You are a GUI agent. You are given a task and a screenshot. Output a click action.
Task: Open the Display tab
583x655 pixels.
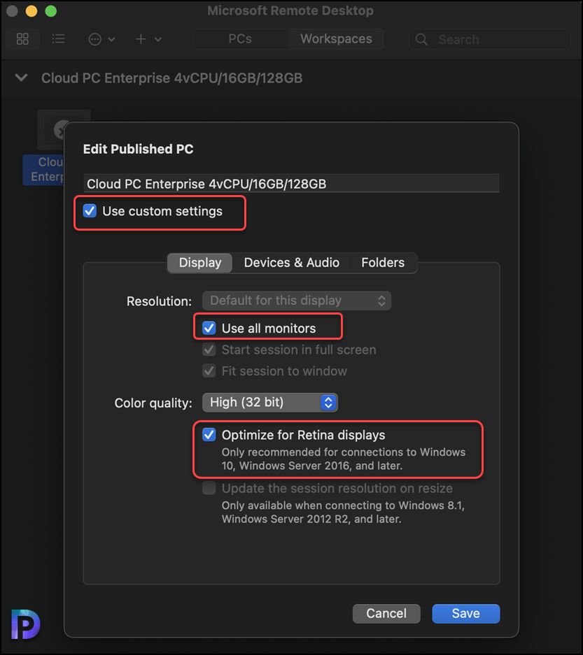pos(200,263)
